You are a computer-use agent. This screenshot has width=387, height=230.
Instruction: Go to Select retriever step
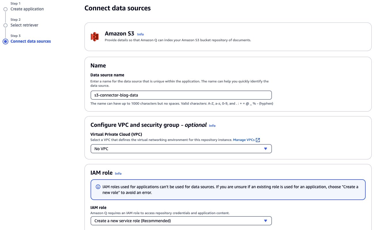coord(25,25)
